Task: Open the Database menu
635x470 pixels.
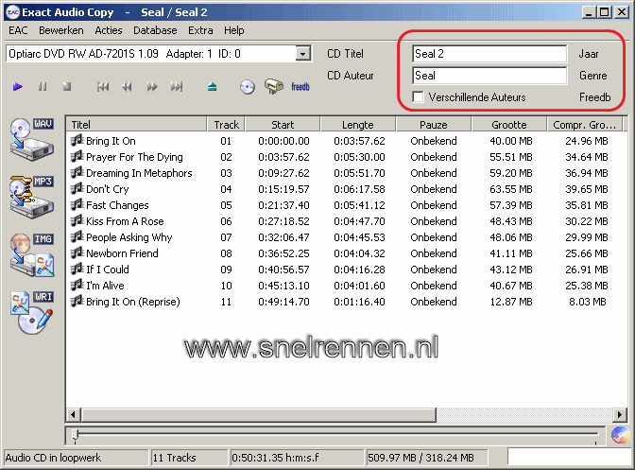Action: 155,30
